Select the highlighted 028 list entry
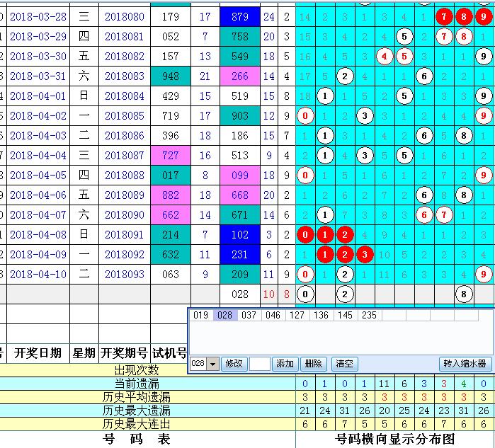The height and width of the screenshot is (448, 495). tap(225, 316)
